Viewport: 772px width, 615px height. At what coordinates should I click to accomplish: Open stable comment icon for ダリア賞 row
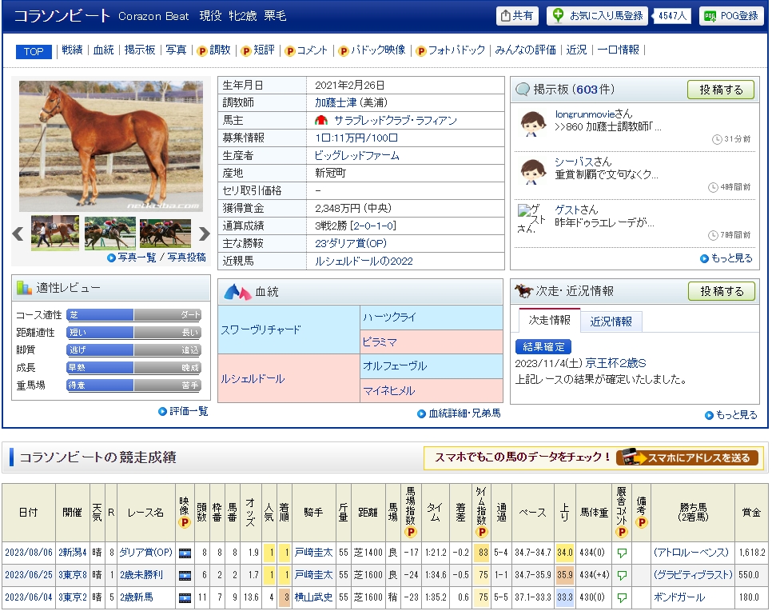[x=621, y=552]
